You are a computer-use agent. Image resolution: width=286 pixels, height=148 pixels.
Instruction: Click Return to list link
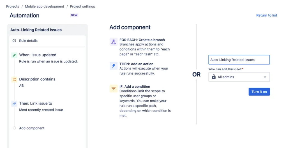click(x=267, y=15)
